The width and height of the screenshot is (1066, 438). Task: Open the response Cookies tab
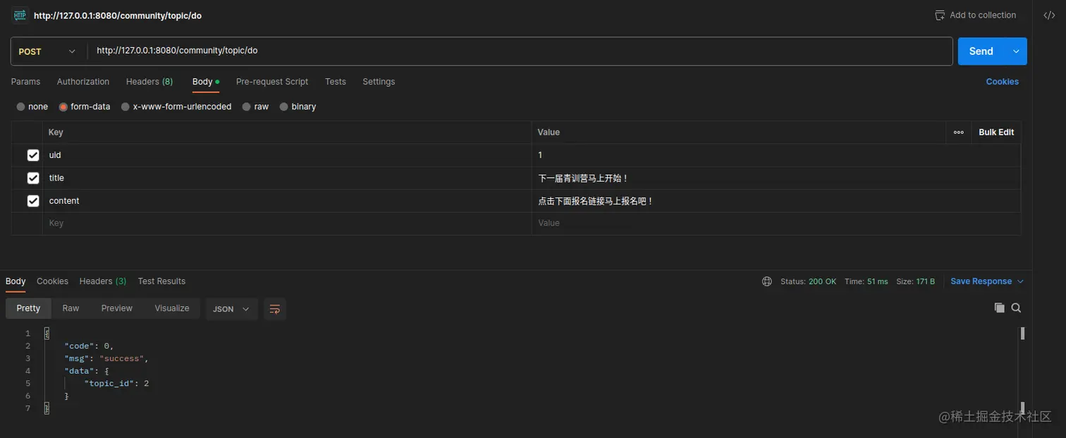tap(52, 281)
